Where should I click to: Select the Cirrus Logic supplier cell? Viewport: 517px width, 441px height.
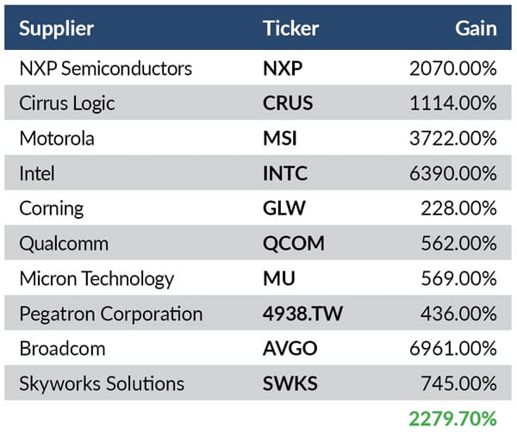tap(66, 103)
